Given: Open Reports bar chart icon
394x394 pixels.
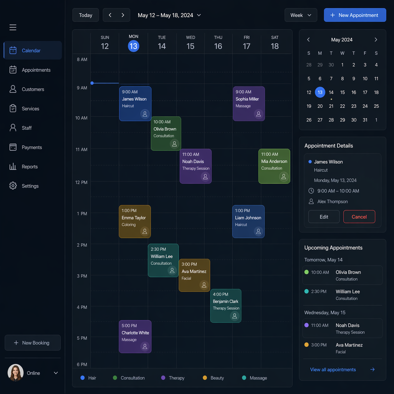Looking at the screenshot, I should pos(13,167).
